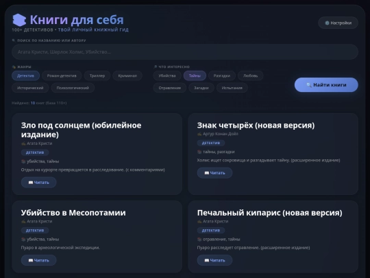Image resolution: width=370 pixels, height=278 pixels.
Task: Enable the Триллер genre filter
Action: pyautogui.click(x=97, y=76)
